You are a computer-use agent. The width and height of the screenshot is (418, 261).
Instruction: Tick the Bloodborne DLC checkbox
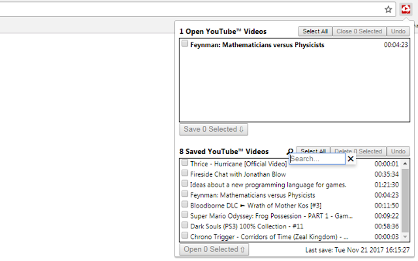pos(185,205)
